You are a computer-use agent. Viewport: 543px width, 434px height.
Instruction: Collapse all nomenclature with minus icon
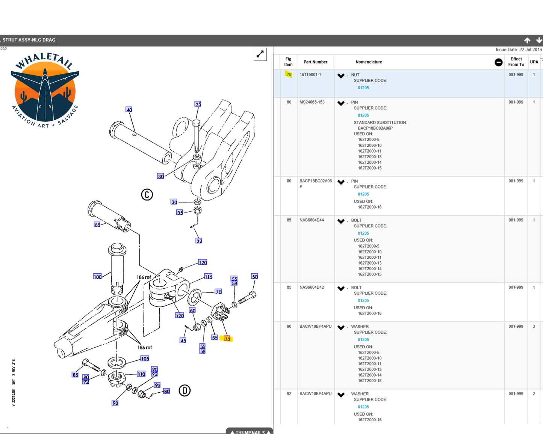pos(498,62)
